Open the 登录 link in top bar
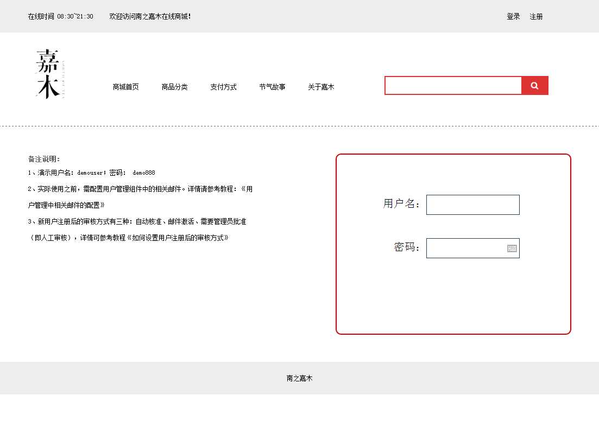599x421 pixels. tap(513, 16)
